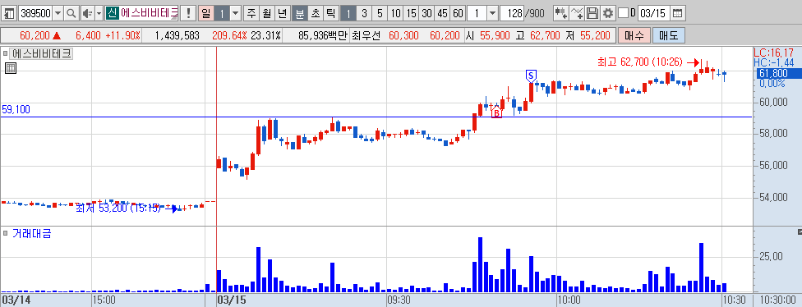Screen dimensions: 802x307
Task: Click the 최저 53,200 (15:15) annotation
Action: click(x=119, y=208)
